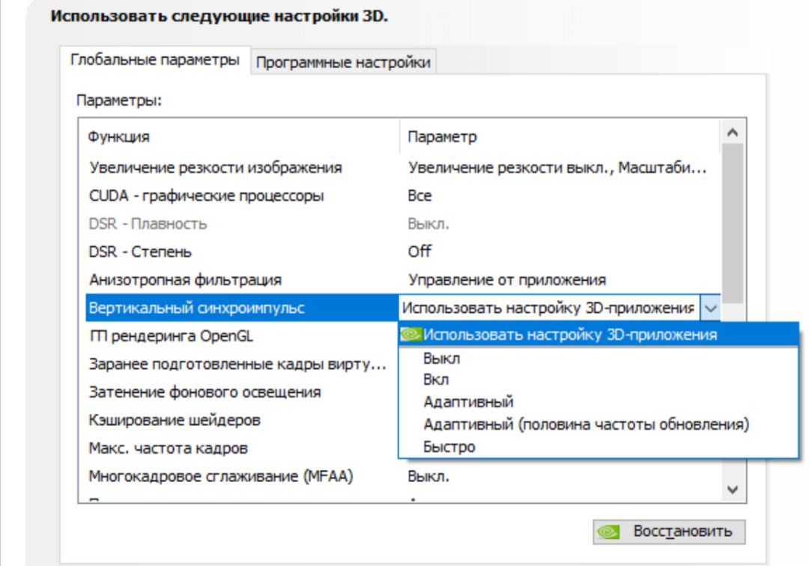This screenshot has width=809, height=566.
Task: Pick Адаптивный vertical sync option
Action: pos(599,401)
